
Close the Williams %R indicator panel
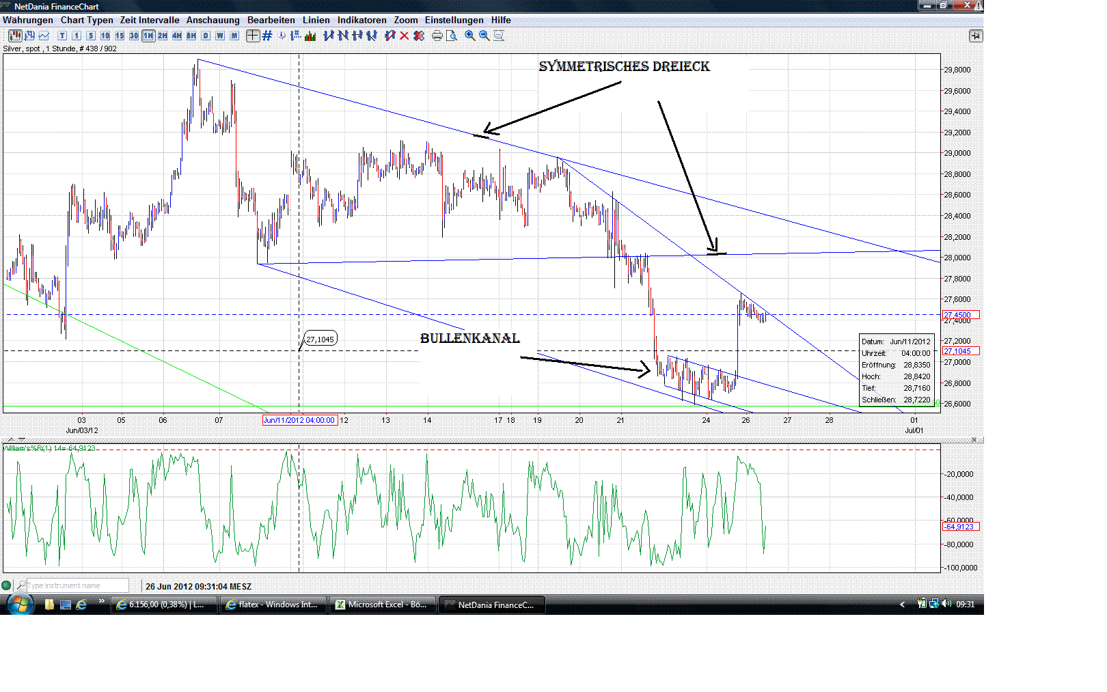974,439
